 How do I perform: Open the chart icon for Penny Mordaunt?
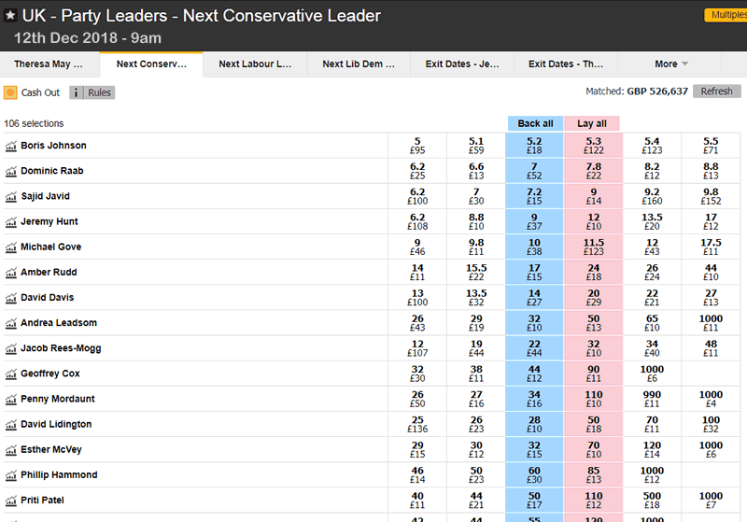pyautogui.click(x=11, y=400)
